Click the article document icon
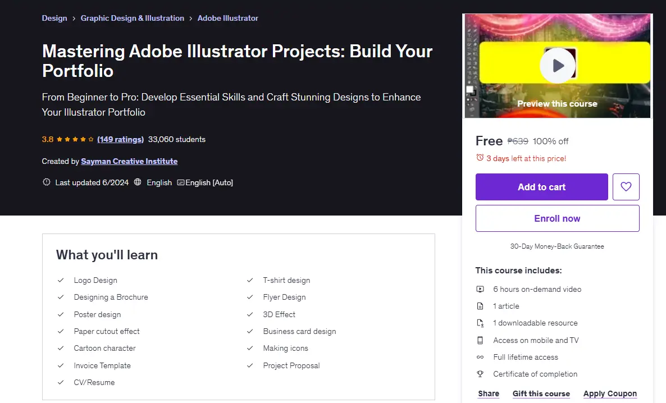Image resolution: width=666 pixels, height=403 pixels. tap(480, 306)
